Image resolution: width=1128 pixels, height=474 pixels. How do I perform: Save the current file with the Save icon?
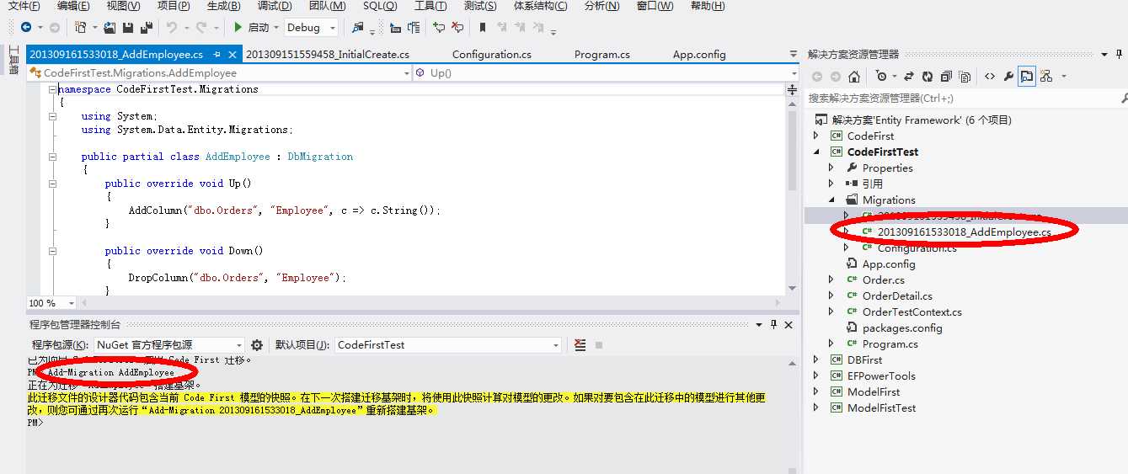[128, 27]
